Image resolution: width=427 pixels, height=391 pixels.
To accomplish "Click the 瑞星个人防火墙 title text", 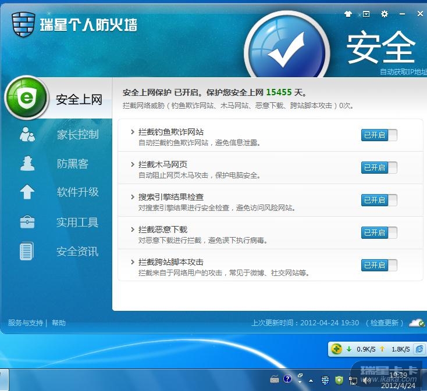I will tap(89, 25).
